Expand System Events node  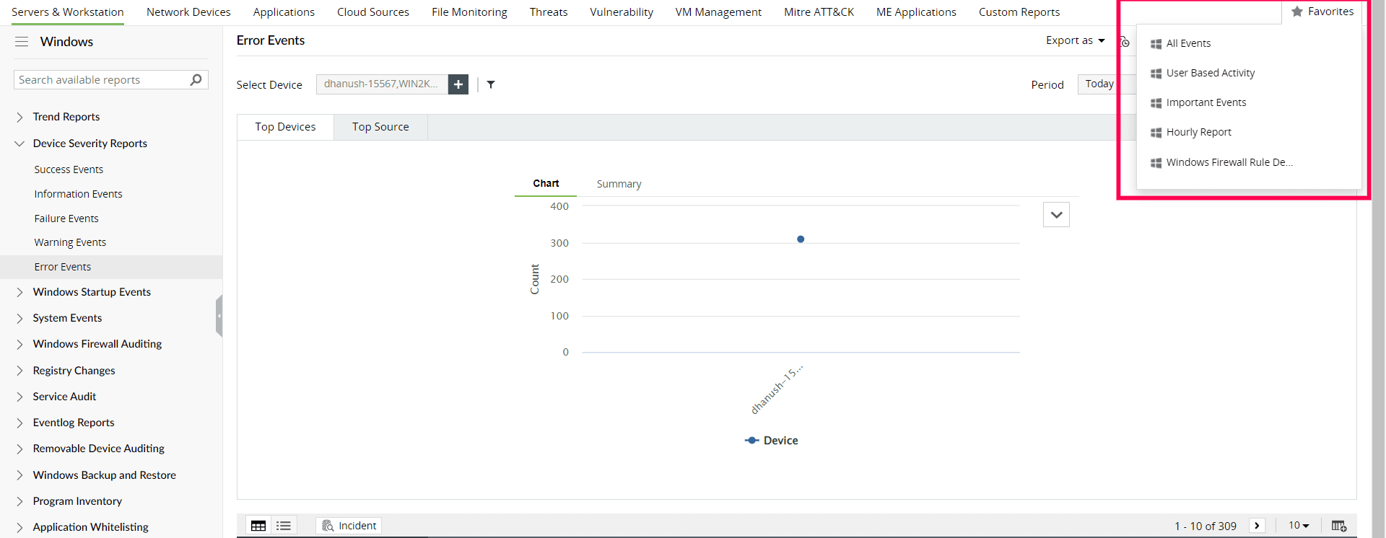[19, 318]
